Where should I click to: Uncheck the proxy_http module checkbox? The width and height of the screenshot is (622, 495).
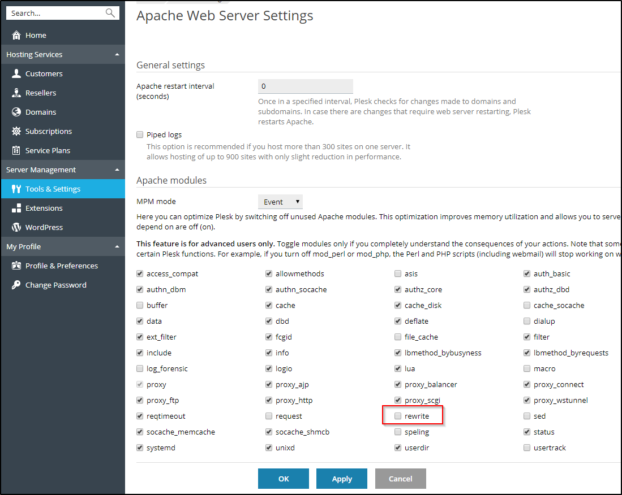pos(269,400)
